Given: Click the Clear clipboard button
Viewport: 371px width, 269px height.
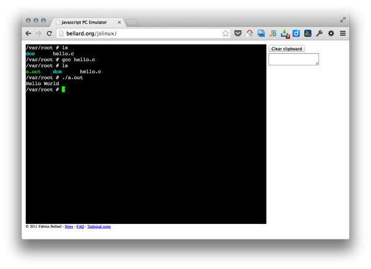Looking at the screenshot, I should (x=286, y=49).
